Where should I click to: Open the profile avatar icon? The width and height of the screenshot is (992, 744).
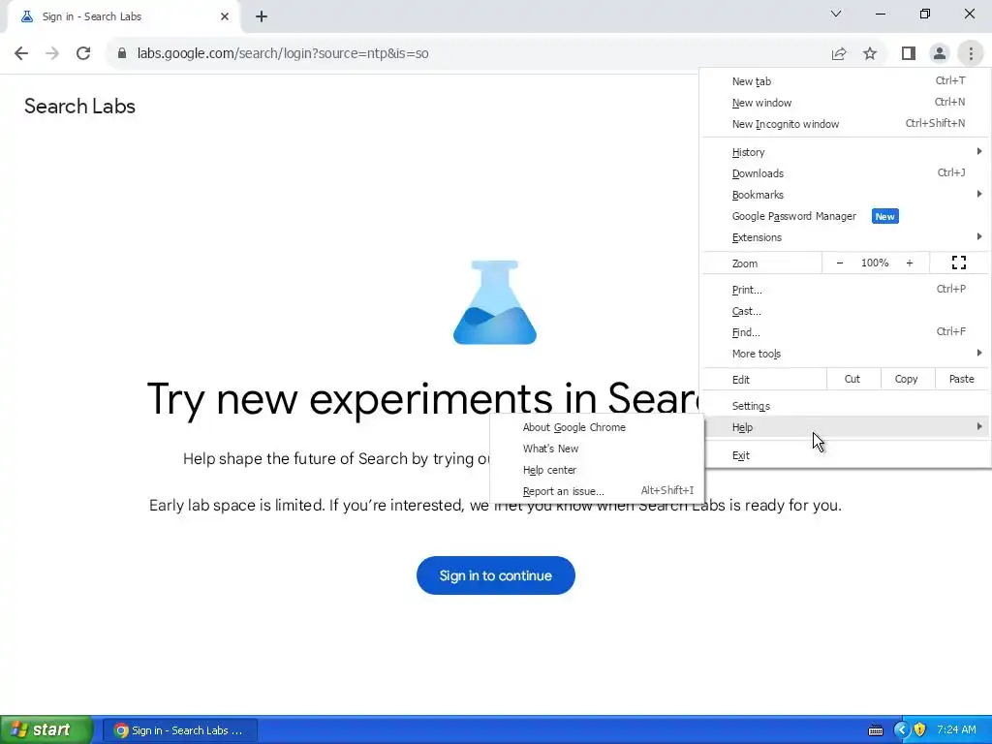pos(940,53)
